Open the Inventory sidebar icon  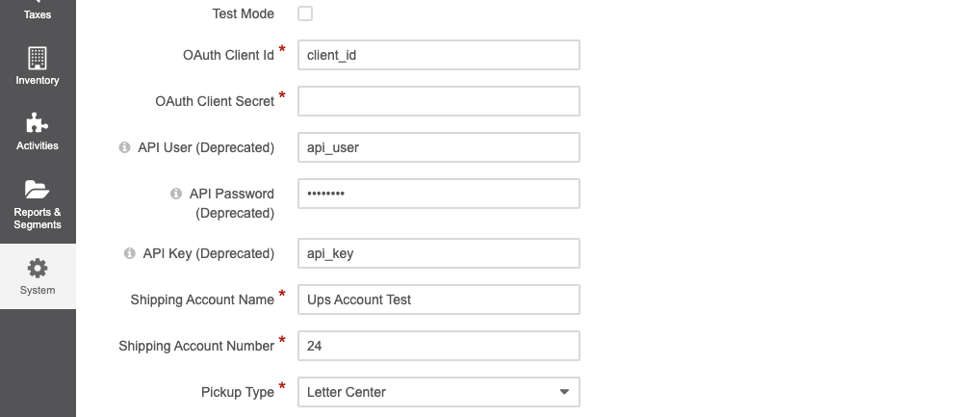point(38,58)
